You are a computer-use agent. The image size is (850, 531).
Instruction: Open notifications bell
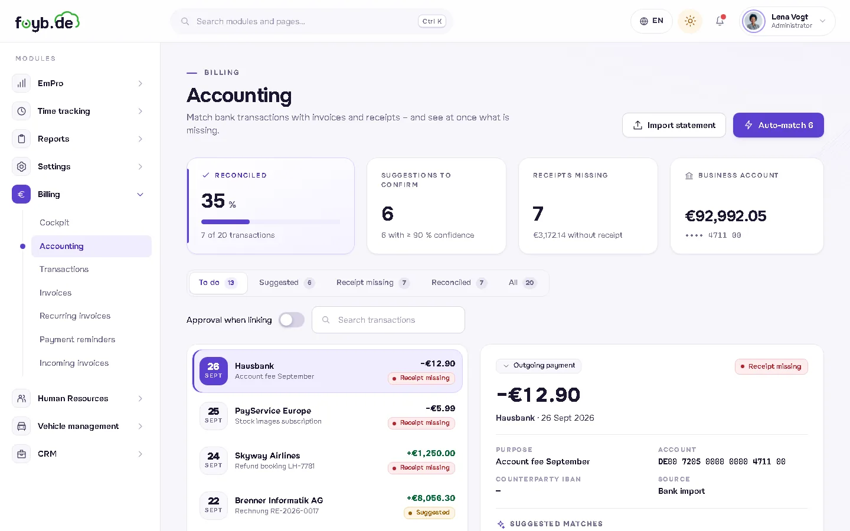(x=720, y=21)
